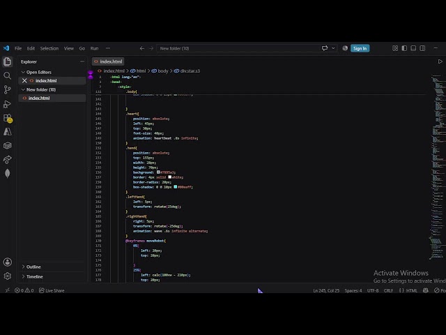Screen dimensions: 446x335
Task: Click the @keyframes moveRobot line
Action: (x=146, y=241)
